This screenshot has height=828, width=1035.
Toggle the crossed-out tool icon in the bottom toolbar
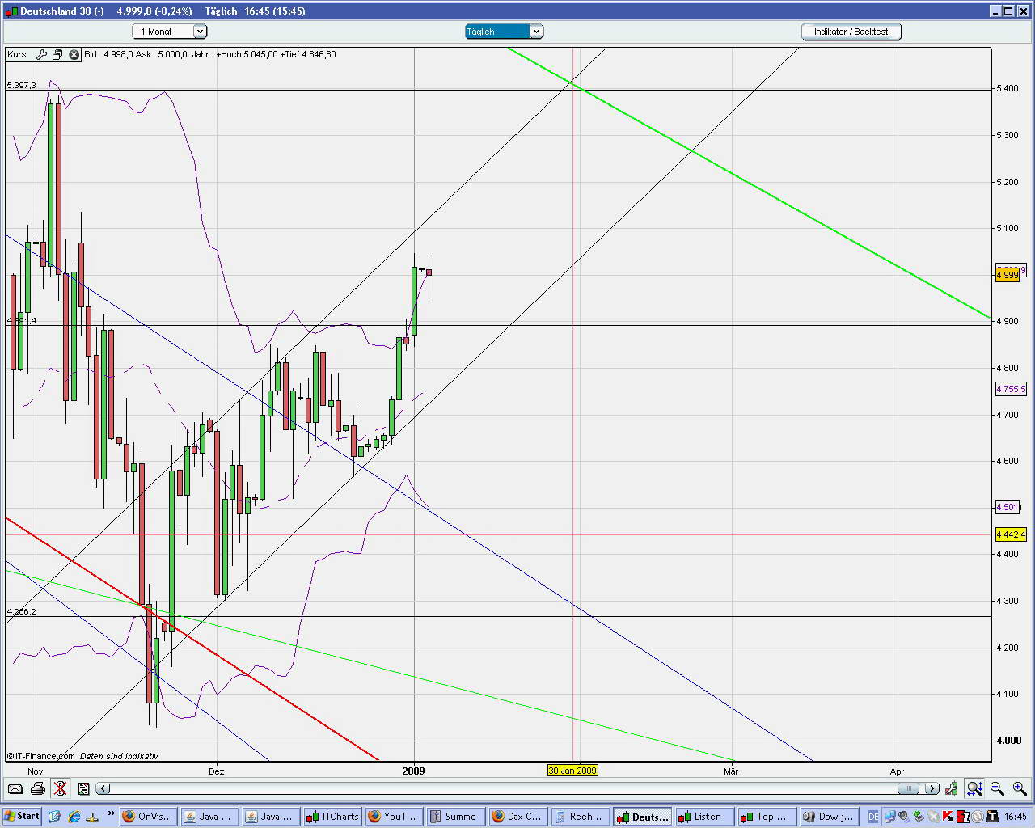click(60, 788)
